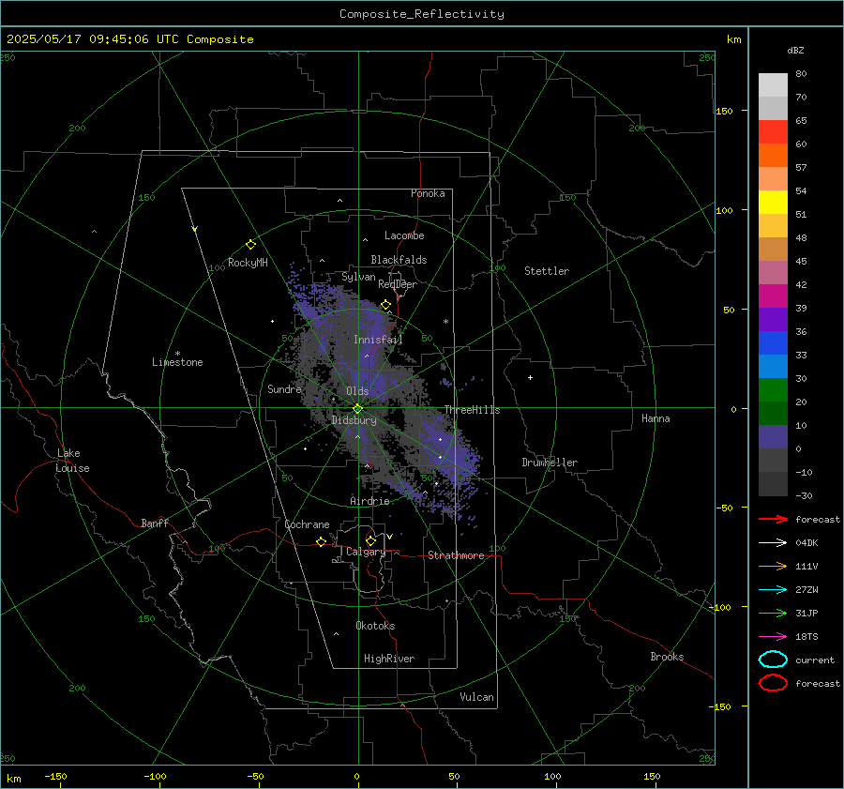844x789 pixels.
Task: Click the Lacombe city label
Action: click(x=404, y=235)
